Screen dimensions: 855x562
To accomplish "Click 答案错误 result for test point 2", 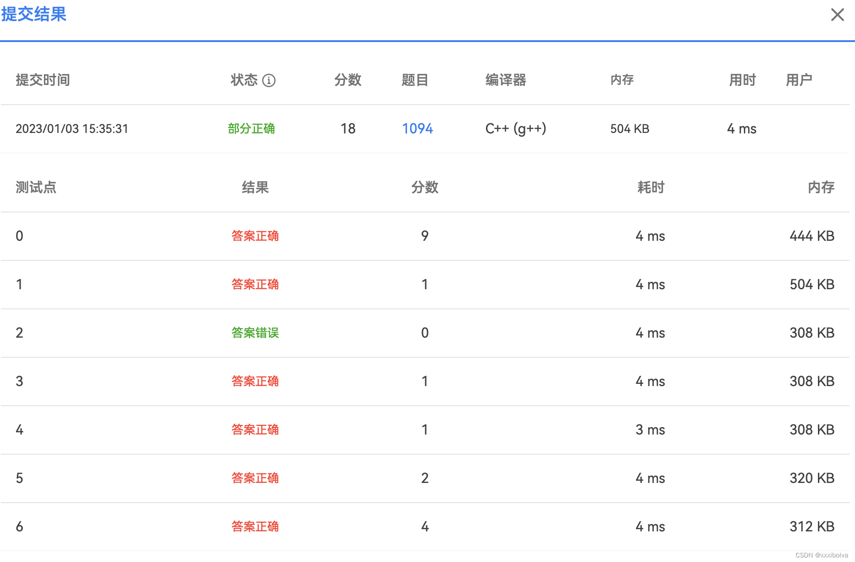I will point(255,333).
